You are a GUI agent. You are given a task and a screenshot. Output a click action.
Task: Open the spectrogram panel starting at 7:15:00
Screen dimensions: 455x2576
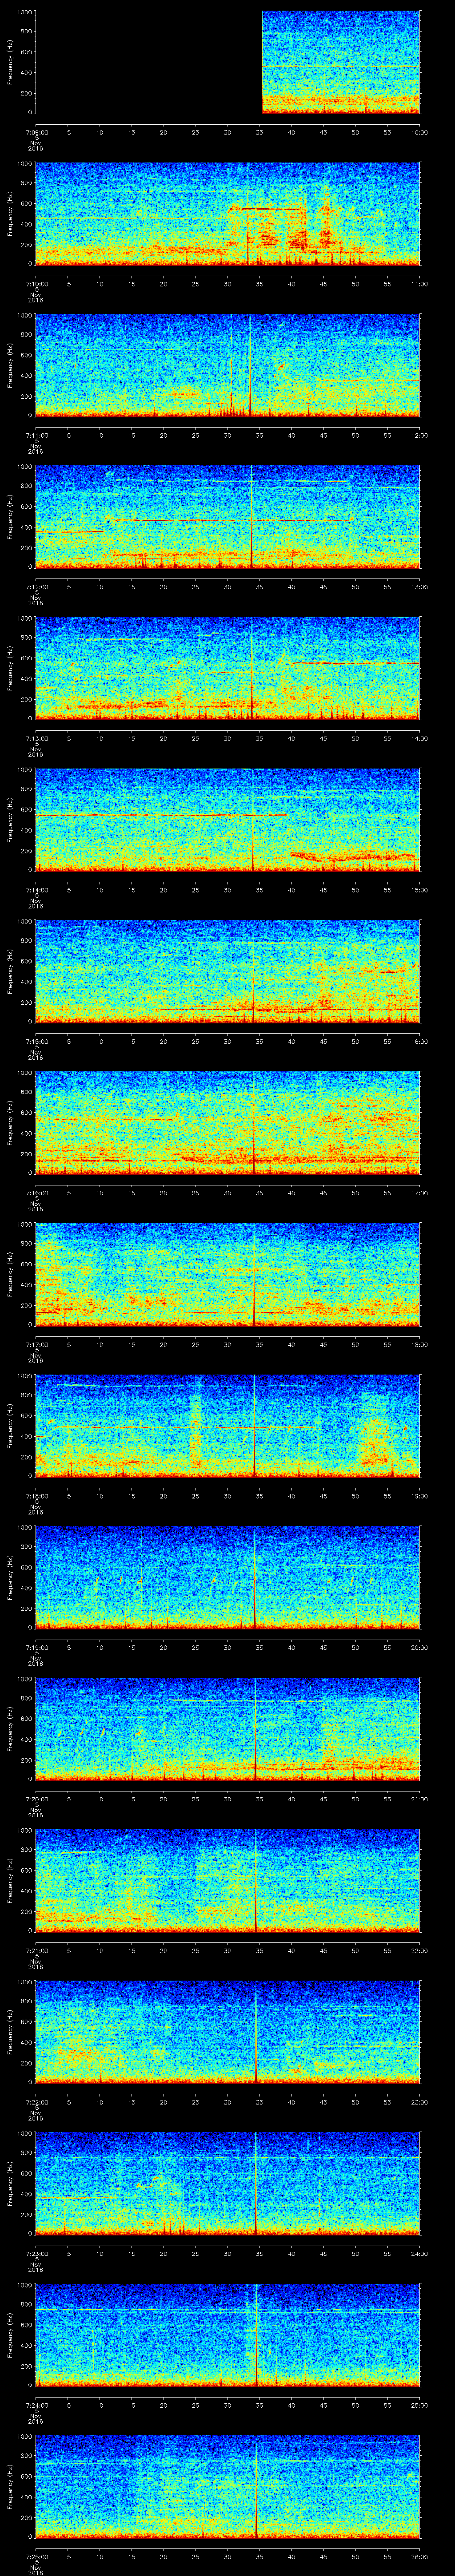click(x=228, y=971)
